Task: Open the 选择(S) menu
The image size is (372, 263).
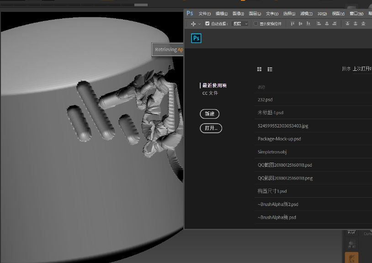Action: pyautogui.click(x=289, y=14)
